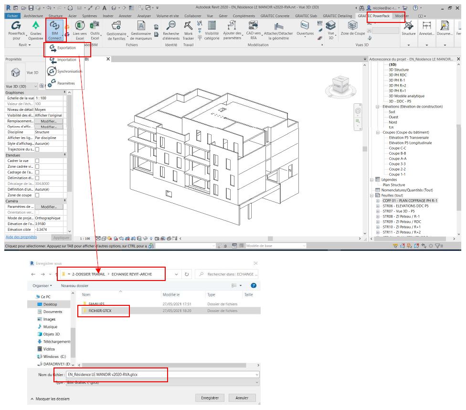Launch the Graitec Opentree tool
The image size is (466, 410).
pos(36,31)
